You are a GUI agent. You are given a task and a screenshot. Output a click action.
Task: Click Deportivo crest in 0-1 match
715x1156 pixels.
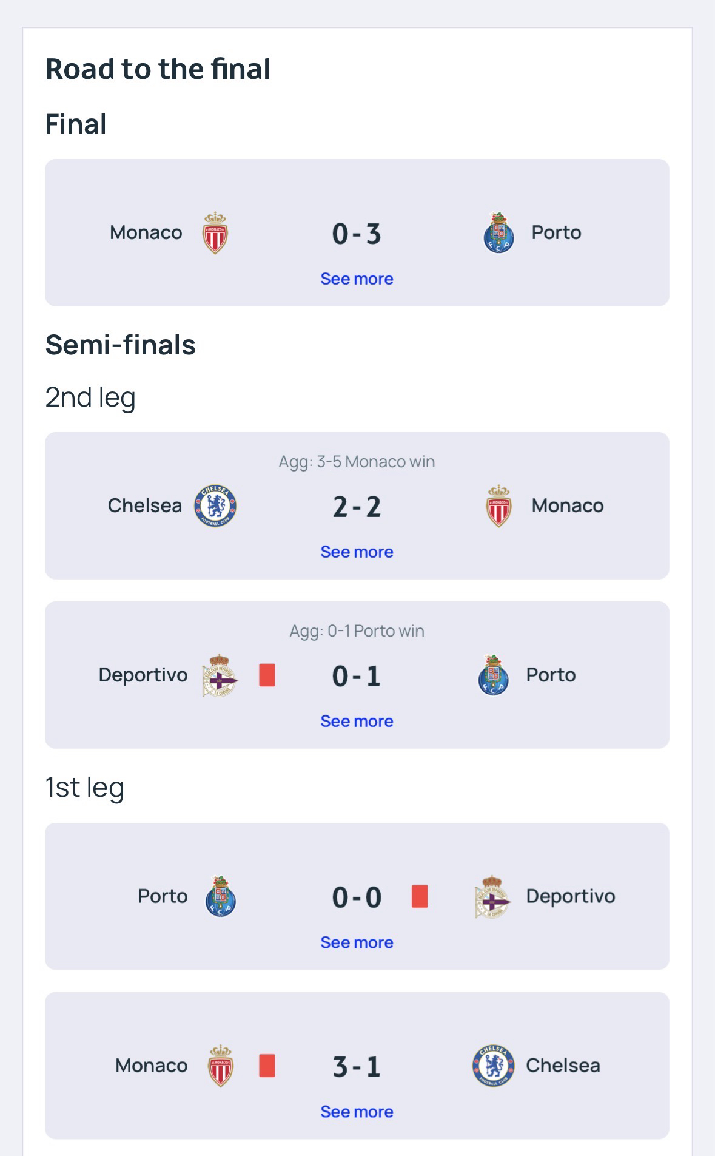pyautogui.click(x=220, y=675)
